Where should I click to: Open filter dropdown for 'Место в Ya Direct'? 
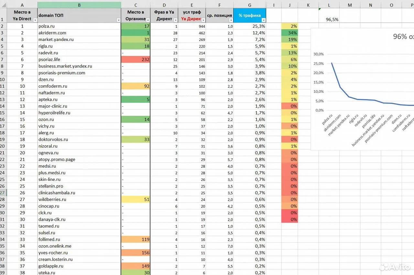tap(35, 20)
